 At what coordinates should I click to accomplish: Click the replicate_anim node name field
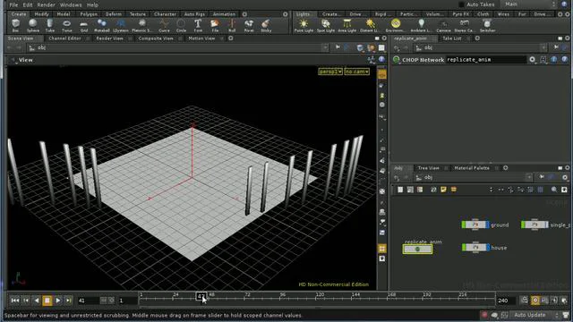(485, 60)
